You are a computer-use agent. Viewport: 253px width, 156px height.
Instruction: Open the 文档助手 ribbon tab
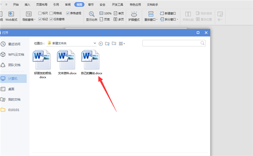153,5
